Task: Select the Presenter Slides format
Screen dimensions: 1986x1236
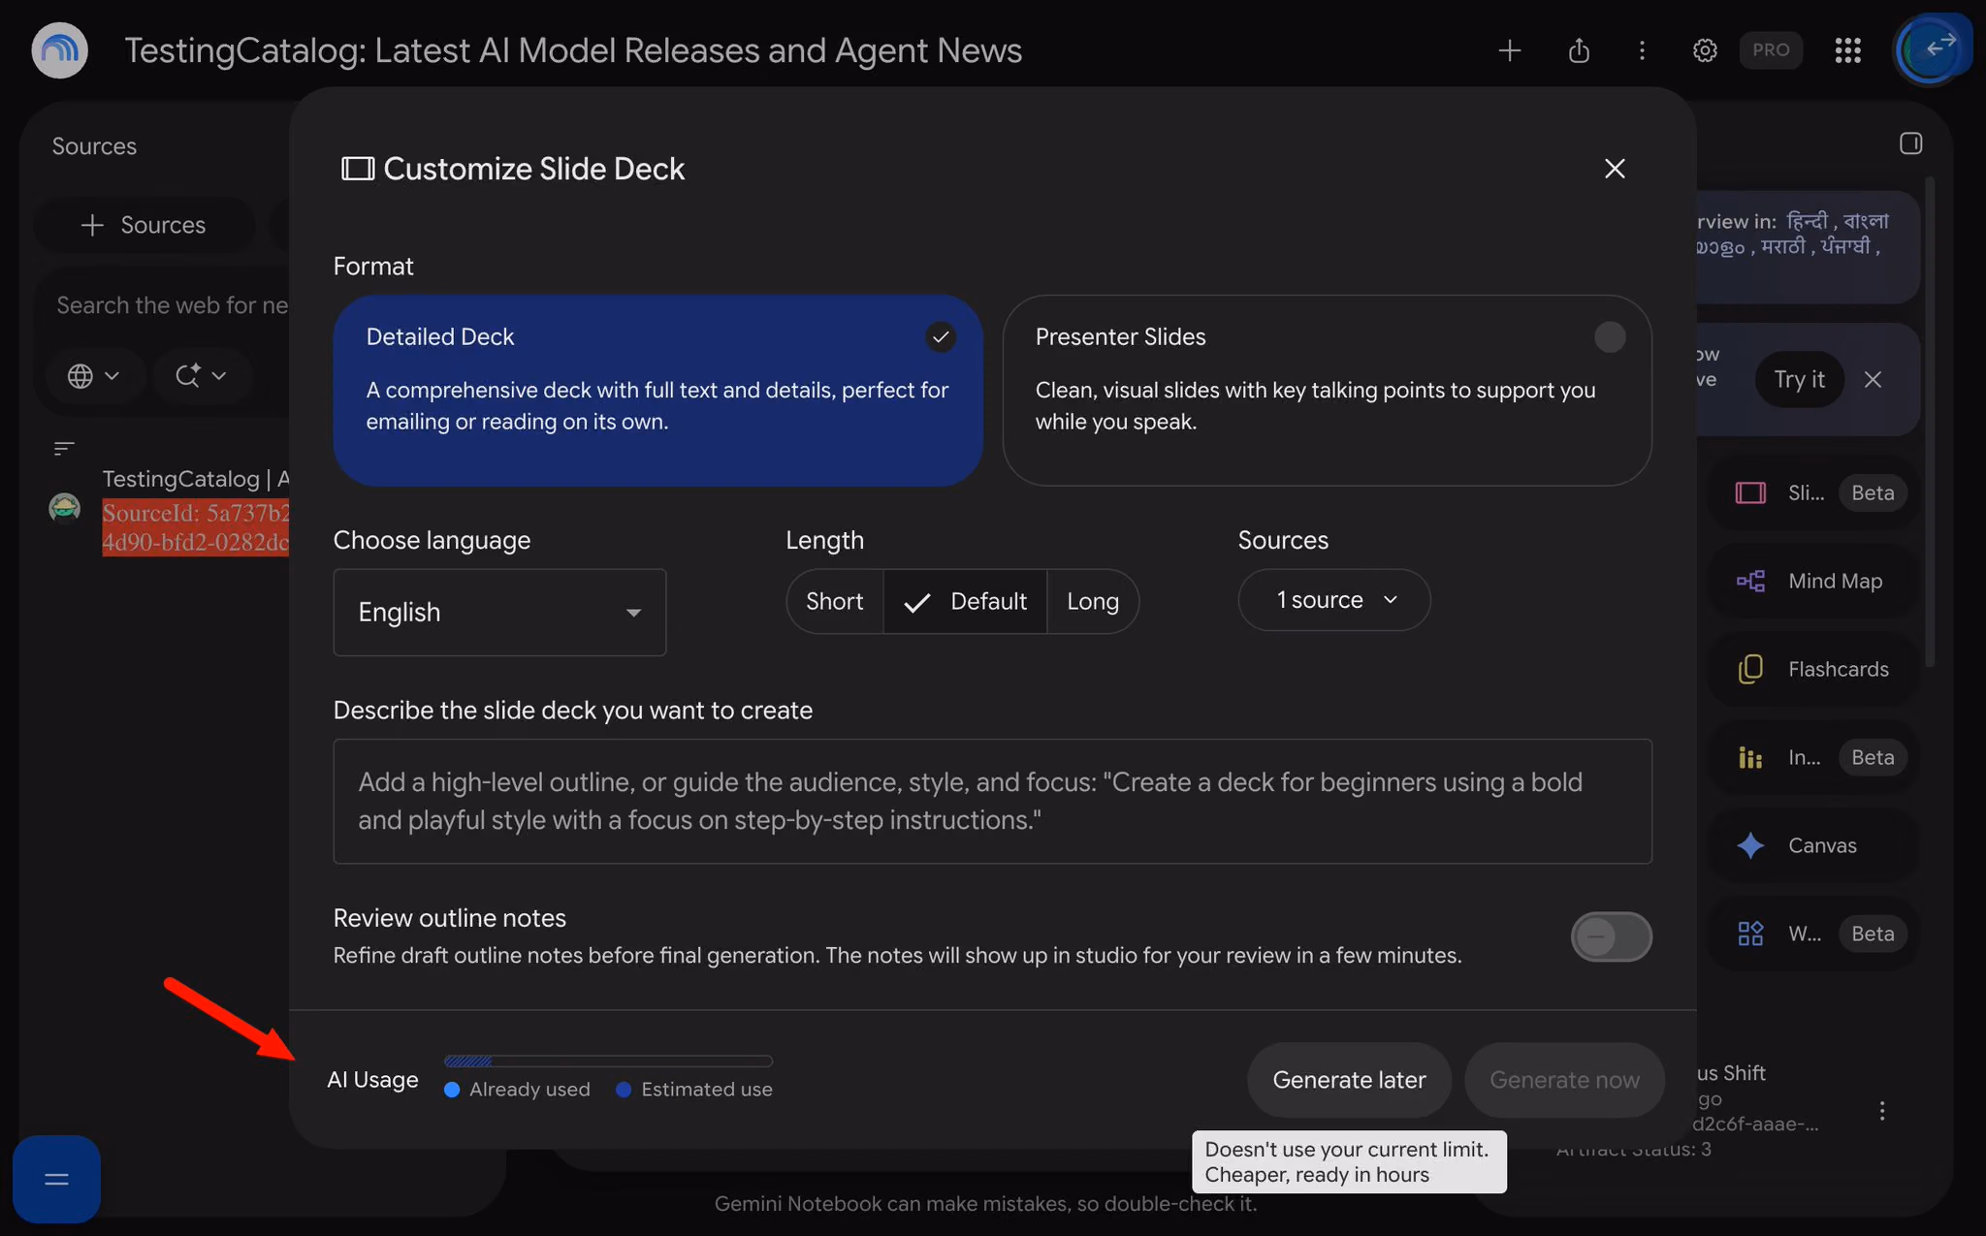Action: (1327, 390)
